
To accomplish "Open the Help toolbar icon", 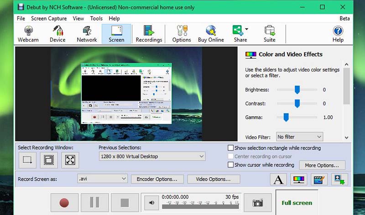I will pos(338,34).
